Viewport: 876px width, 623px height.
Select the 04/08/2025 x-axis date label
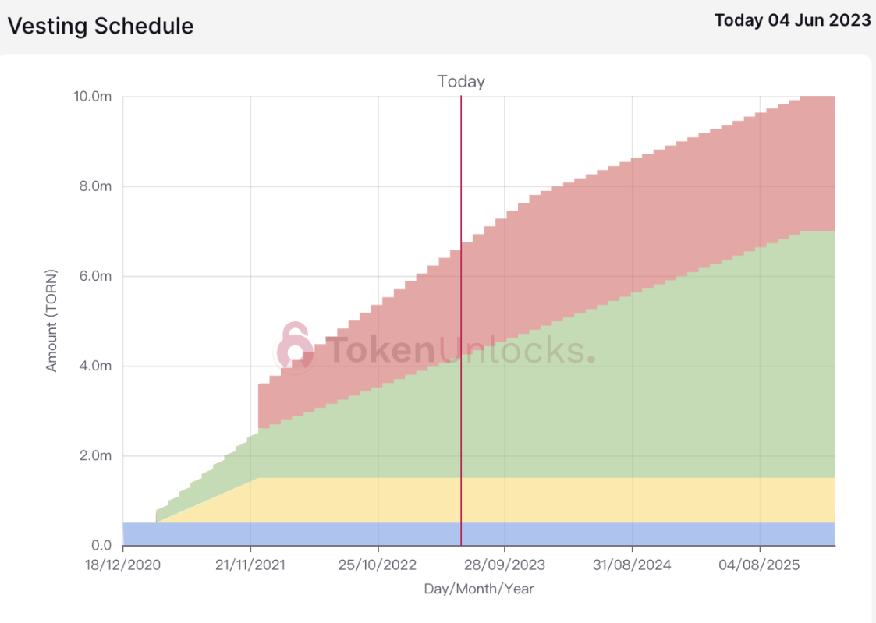(x=759, y=565)
